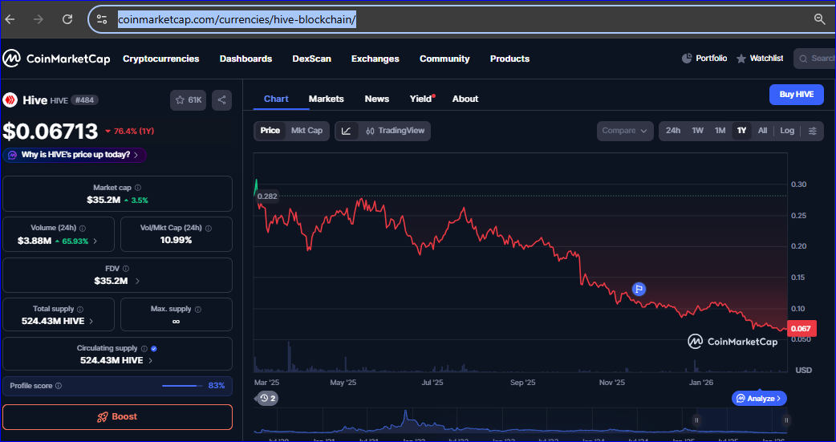Click the CoinMarketCap search box
836x442 pixels.
click(x=814, y=59)
